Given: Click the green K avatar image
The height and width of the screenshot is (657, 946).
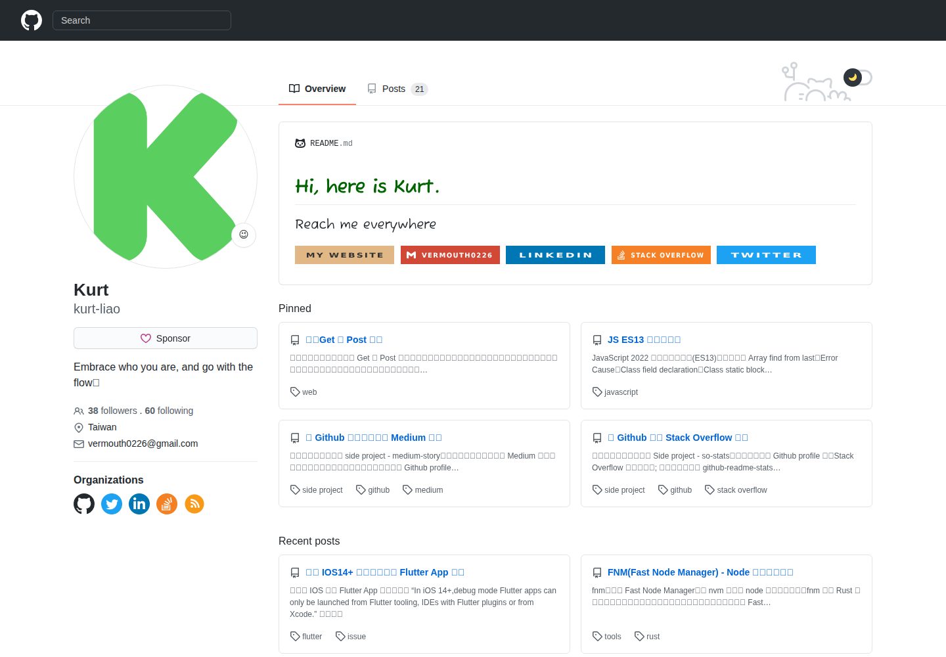Looking at the screenshot, I should coord(166,177).
